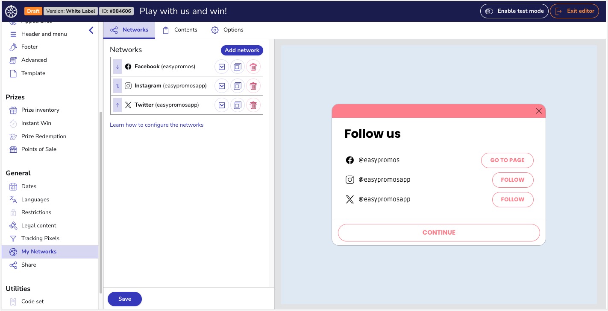Click the Tracking Pixels funnel icon
Image resolution: width=608 pixels, height=311 pixels.
tap(13, 238)
